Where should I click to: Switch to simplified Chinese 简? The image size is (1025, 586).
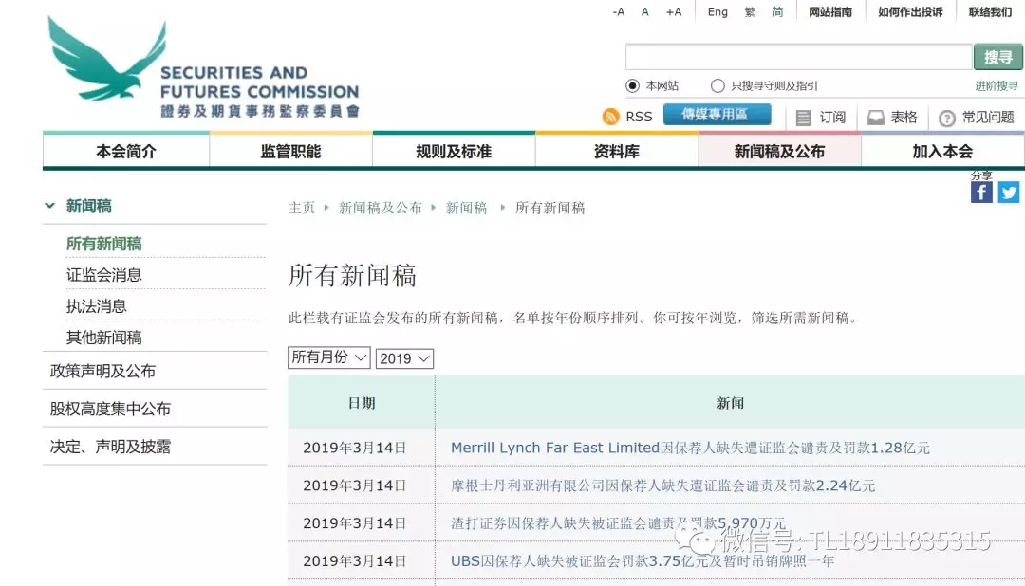(777, 11)
